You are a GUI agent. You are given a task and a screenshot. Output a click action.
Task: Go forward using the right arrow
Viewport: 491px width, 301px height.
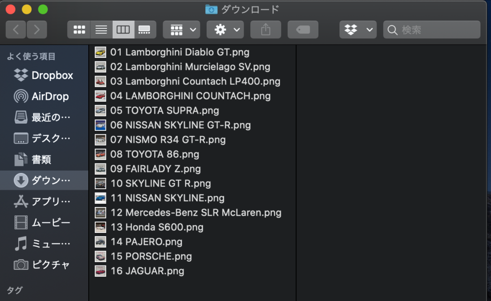37,30
